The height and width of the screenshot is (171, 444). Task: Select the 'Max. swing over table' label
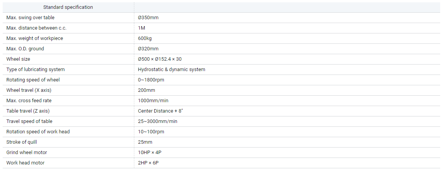[x=30, y=18]
